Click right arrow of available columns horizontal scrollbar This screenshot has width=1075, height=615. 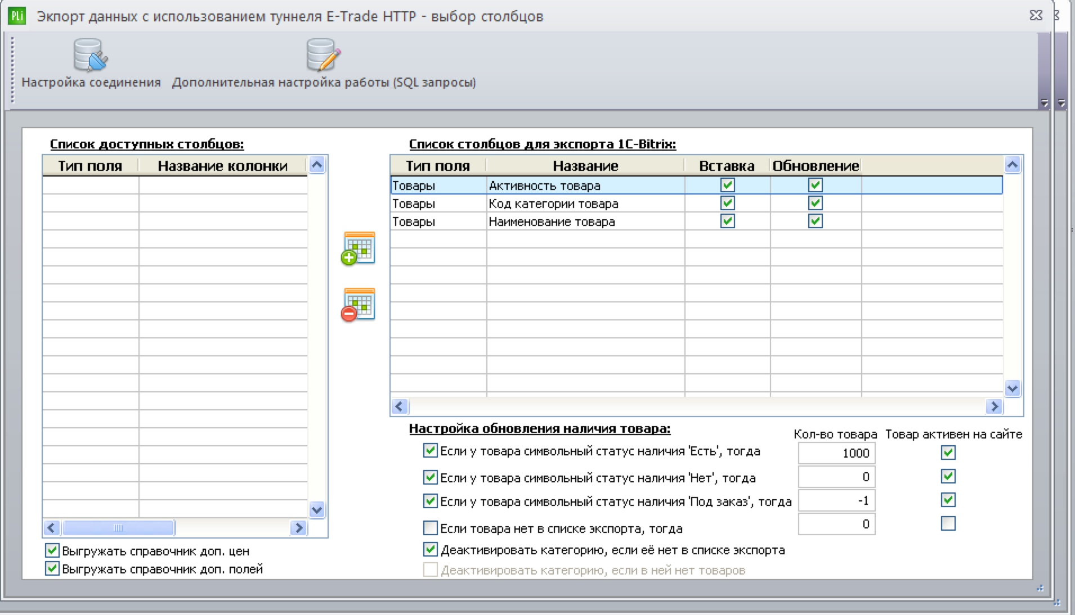[298, 528]
